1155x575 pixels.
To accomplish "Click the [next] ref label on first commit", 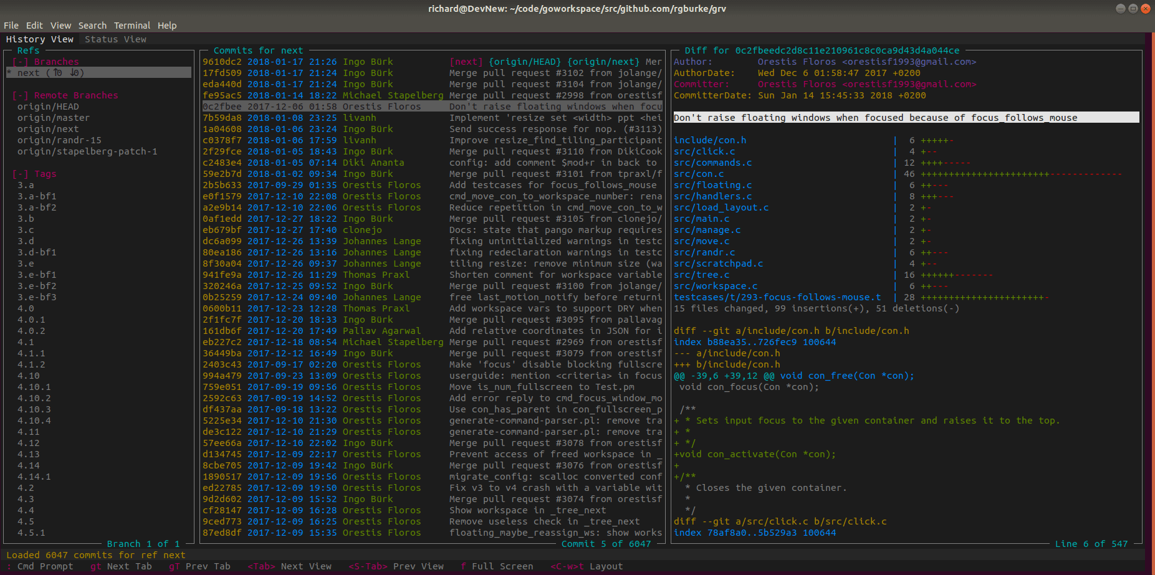I will (466, 62).
